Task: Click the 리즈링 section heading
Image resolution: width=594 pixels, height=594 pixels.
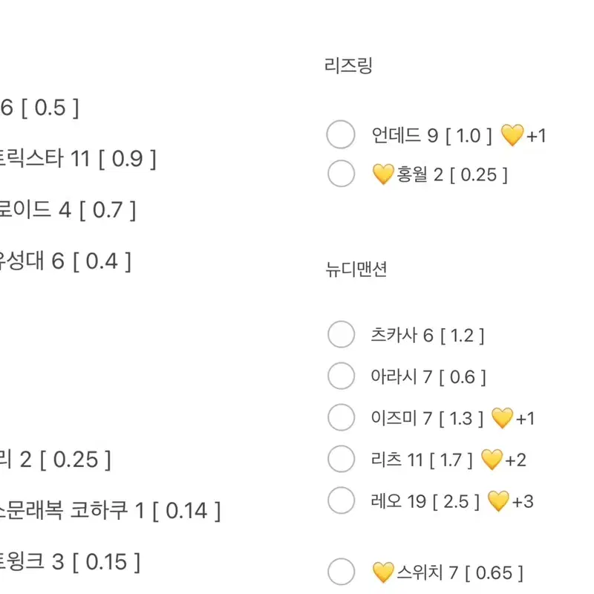Action: click(x=348, y=65)
